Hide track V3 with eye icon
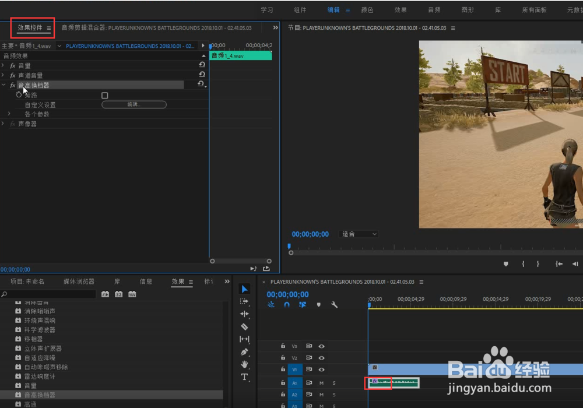 [322, 346]
